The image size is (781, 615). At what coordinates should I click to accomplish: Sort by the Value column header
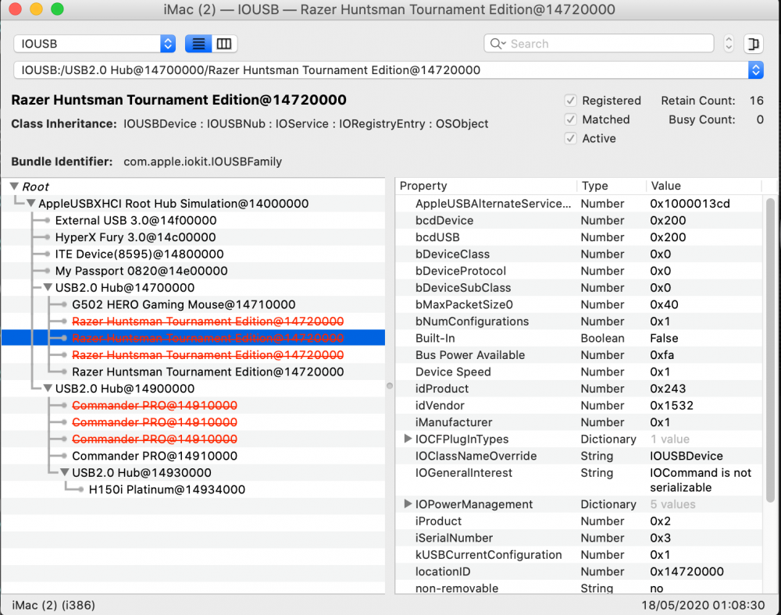pos(704,186)
